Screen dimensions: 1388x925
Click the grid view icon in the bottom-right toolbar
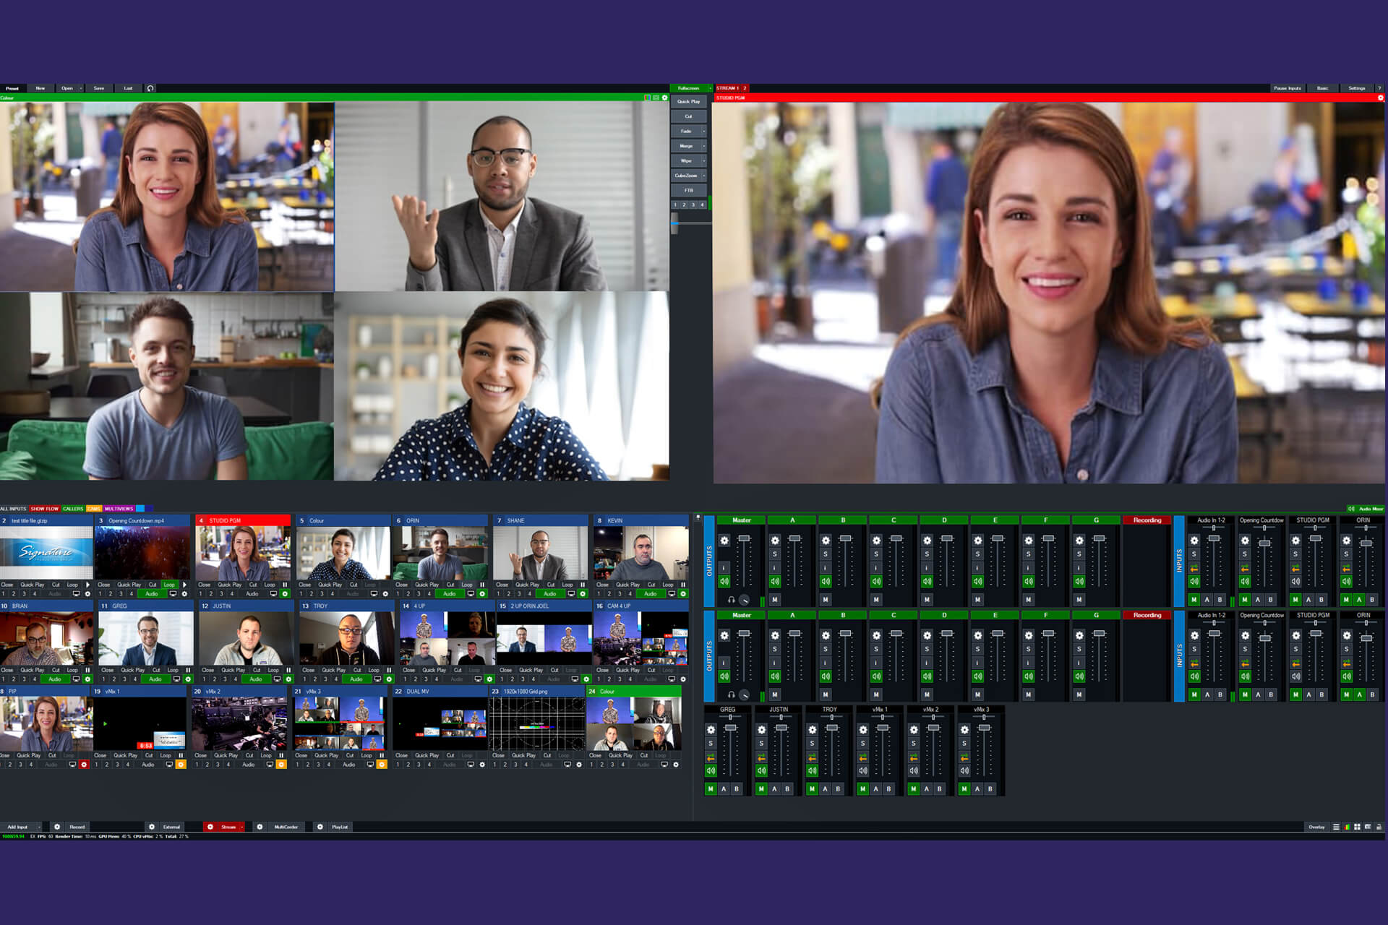coord(1357,827)
